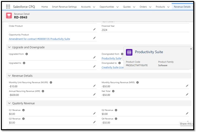The width and height of the screenshot is (197, 133).
Task: Open the Productivity Suite downgraded-from link
Action: coord(111,58)
